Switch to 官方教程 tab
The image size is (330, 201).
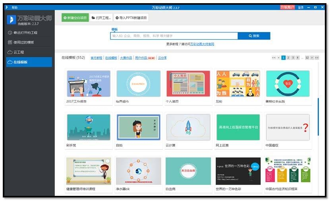96,58
